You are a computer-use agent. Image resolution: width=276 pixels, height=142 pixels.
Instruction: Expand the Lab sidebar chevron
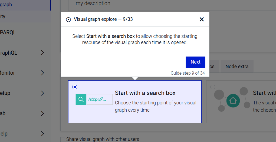coord(42,113)
